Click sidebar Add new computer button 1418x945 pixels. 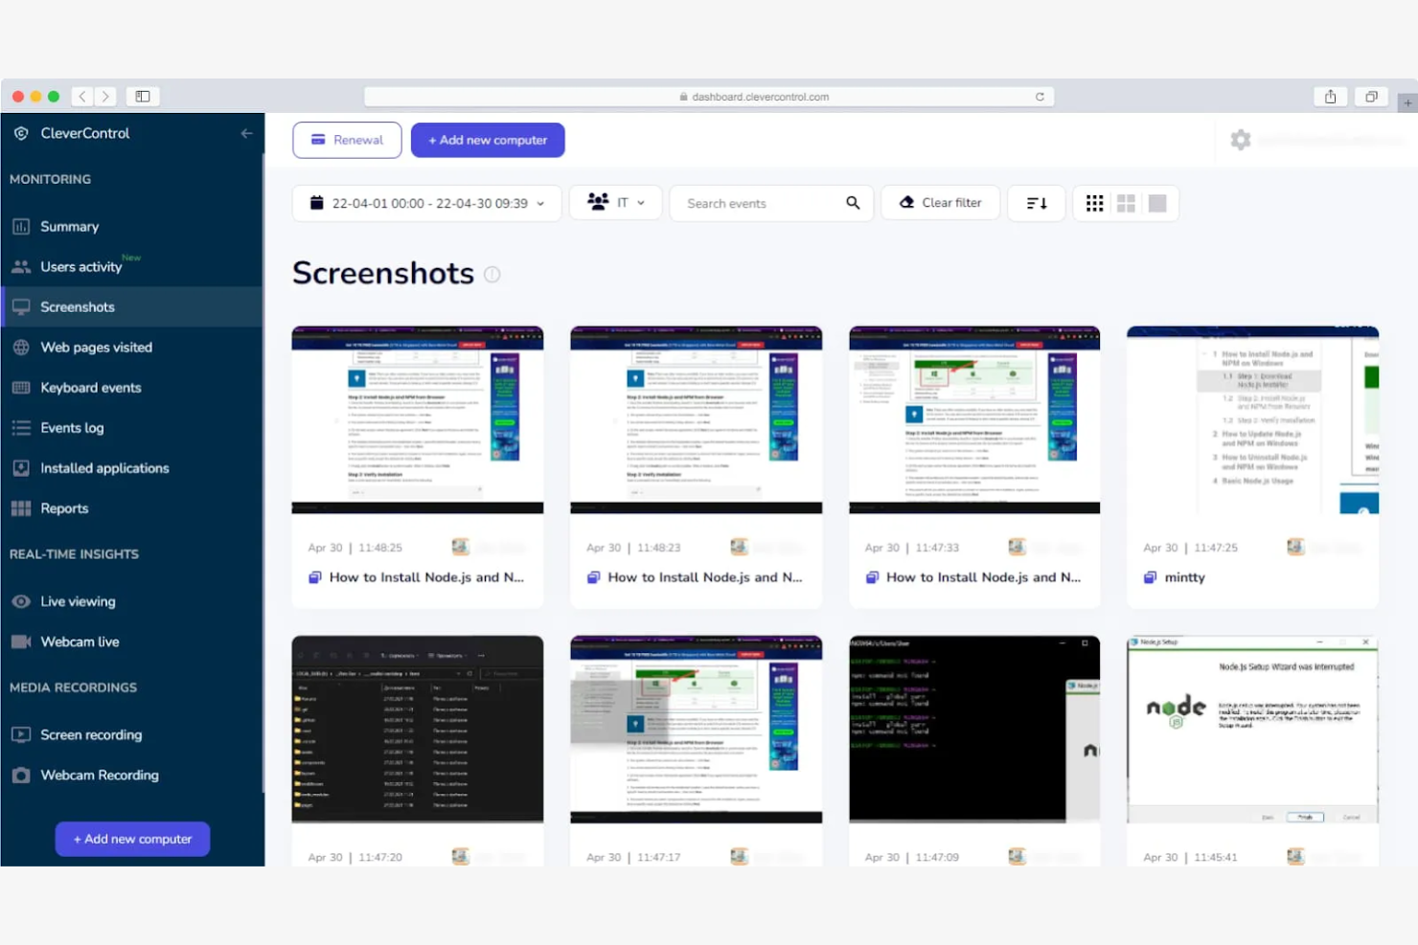tap(132, 839)
